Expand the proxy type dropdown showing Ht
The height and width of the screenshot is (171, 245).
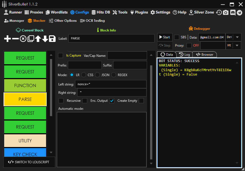(x=237, y=46)
